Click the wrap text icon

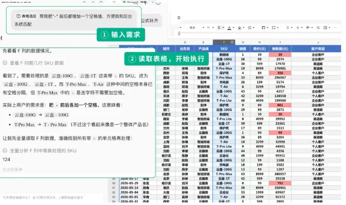pos(318,28)
